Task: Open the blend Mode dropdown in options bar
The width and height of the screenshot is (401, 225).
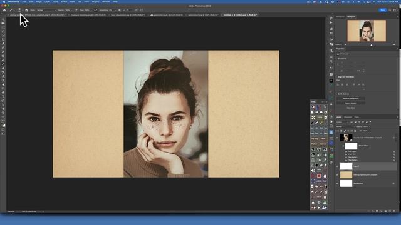Action: pos(46,10)
